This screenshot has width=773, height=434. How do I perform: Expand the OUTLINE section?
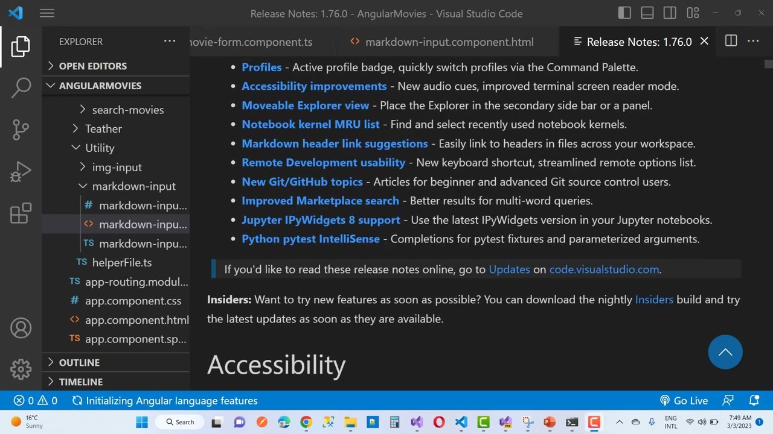pos(79,362)
